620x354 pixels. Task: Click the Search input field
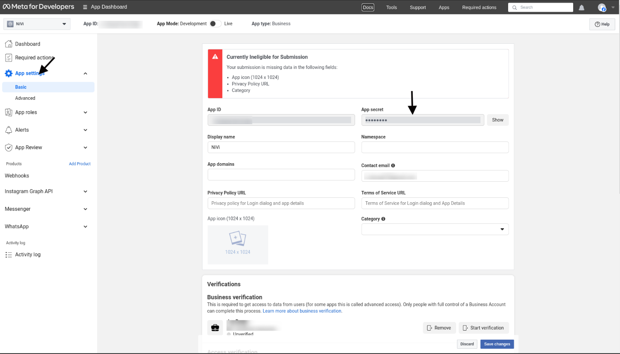point(541,7)
